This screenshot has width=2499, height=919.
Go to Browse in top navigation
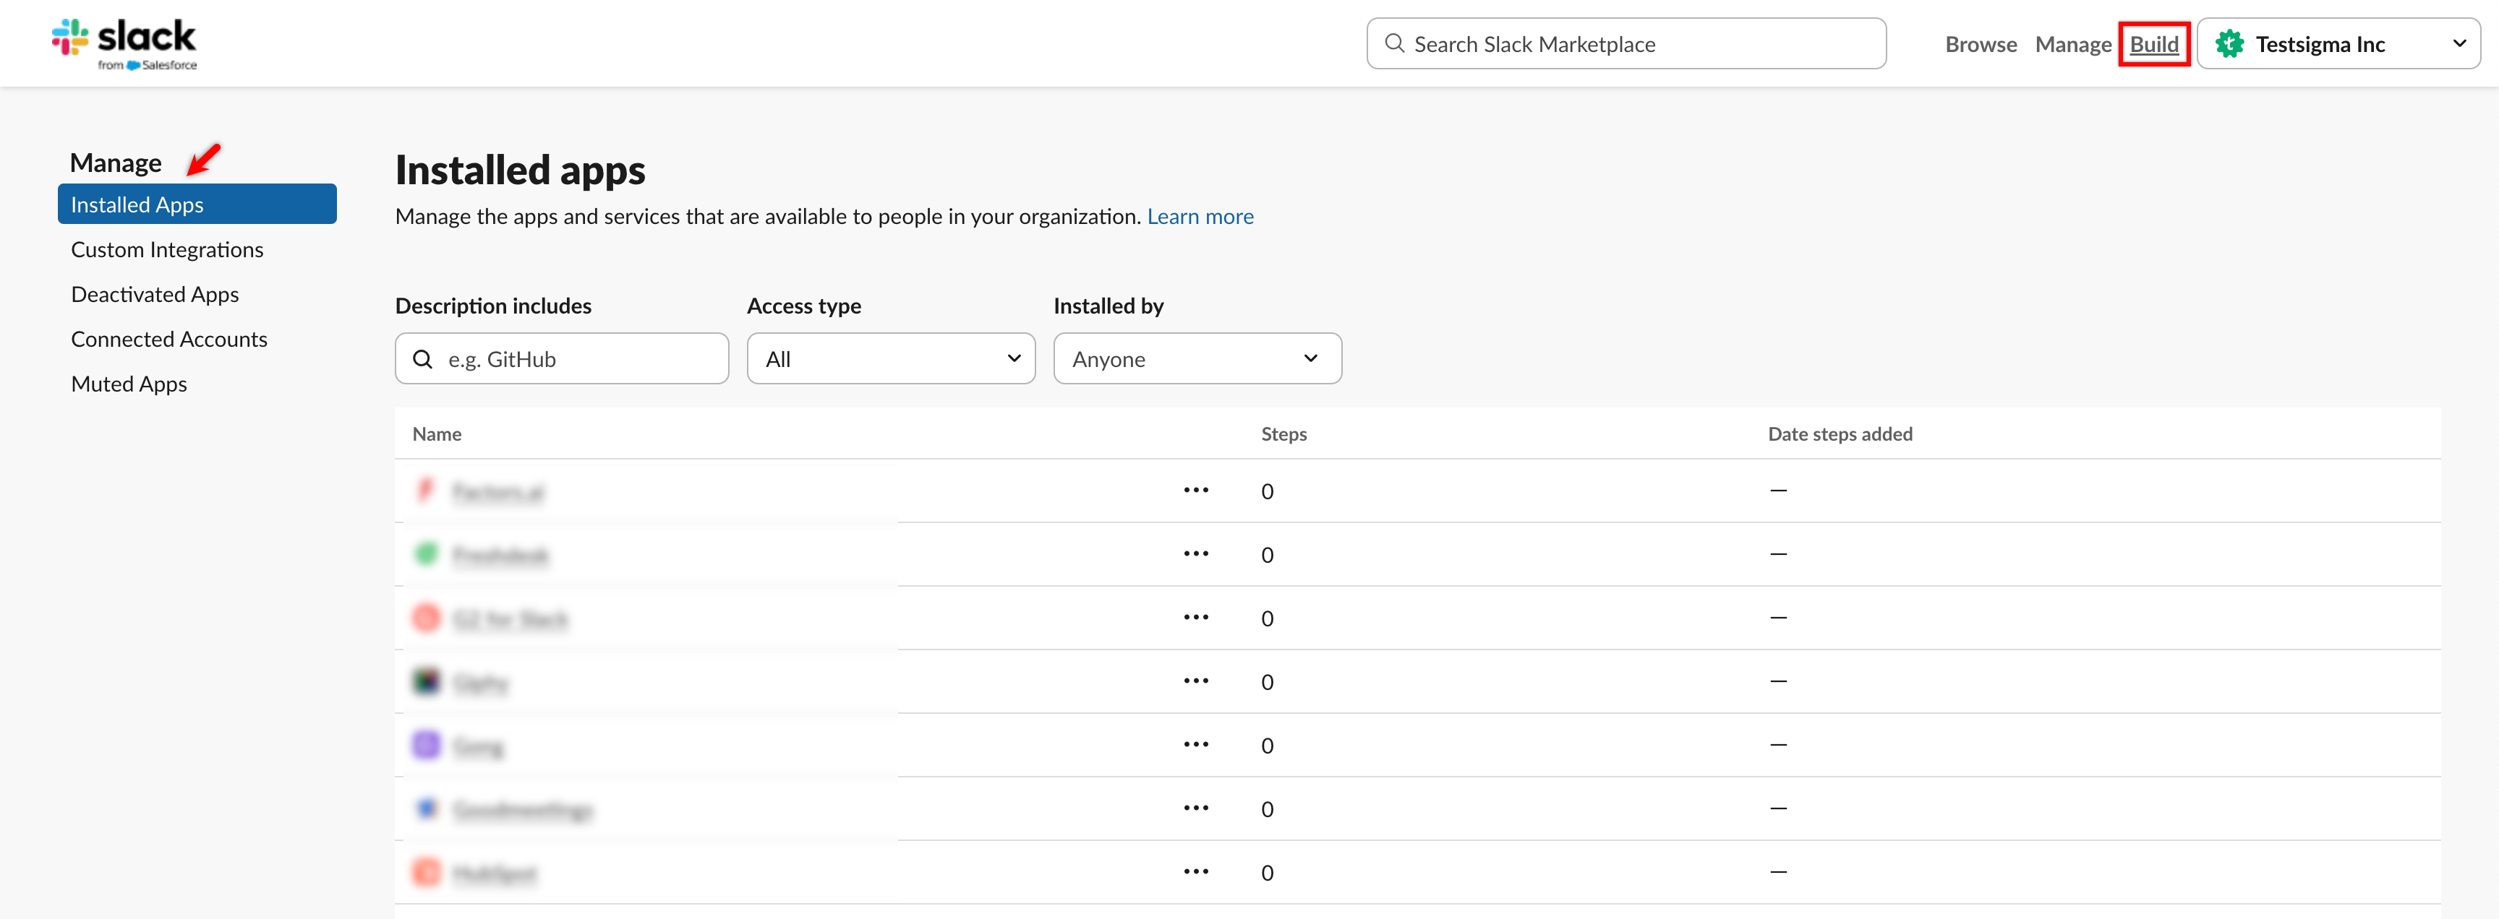(x=1980, y=43)
